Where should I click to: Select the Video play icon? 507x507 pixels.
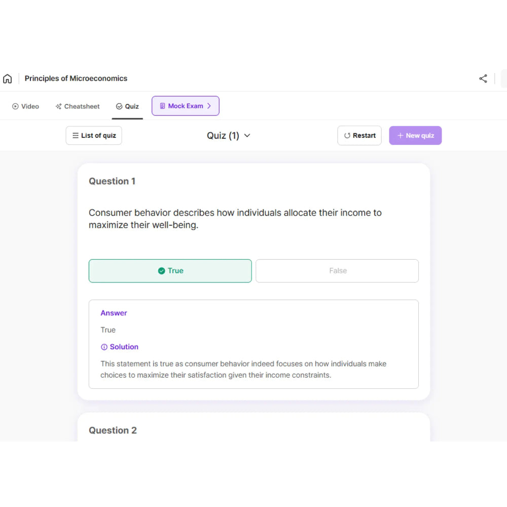(x=15, y=106)
